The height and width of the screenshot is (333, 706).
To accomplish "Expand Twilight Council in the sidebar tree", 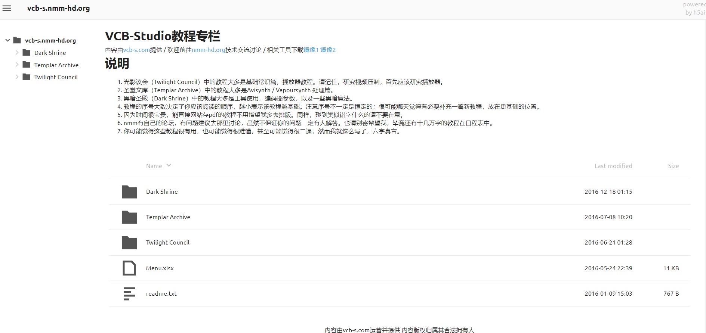I will pyautogui.click(x=17, y=77).
